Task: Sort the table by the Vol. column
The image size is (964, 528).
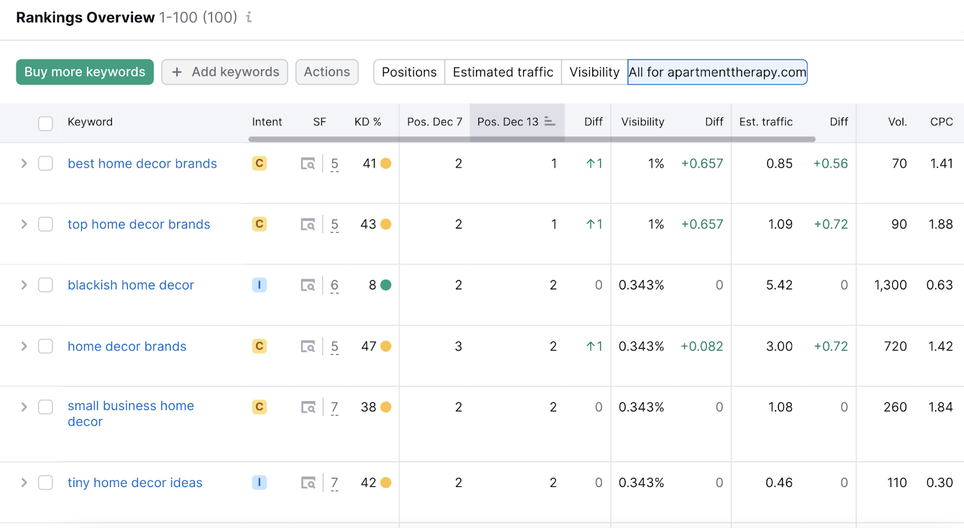Action: point(897,122)
